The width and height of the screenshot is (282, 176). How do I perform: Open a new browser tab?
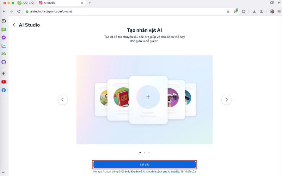click(x=90, y=3)
